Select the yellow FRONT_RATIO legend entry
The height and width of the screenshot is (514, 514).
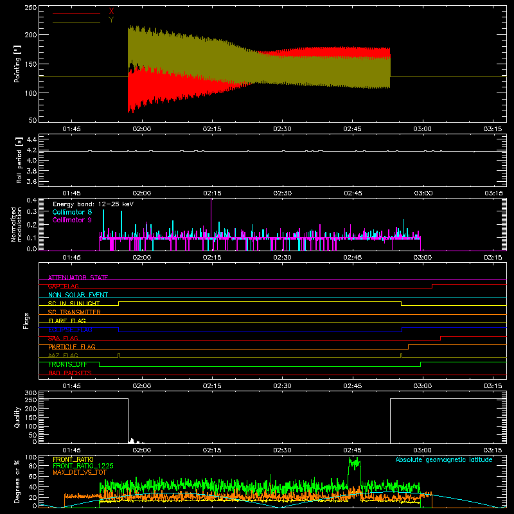pos(73,459)
